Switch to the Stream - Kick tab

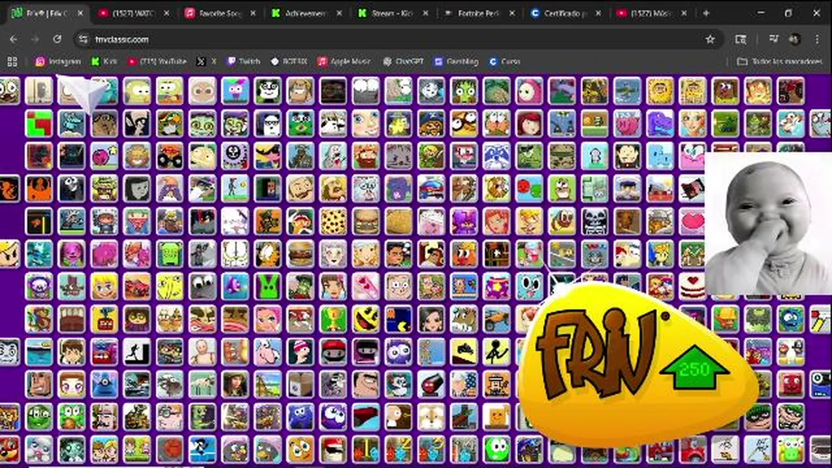[392, 13]
